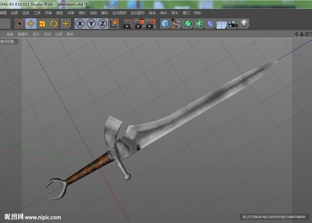Add a Cube primitive object
The height and width of the screenshot is (223, 312).
[165, 24]
